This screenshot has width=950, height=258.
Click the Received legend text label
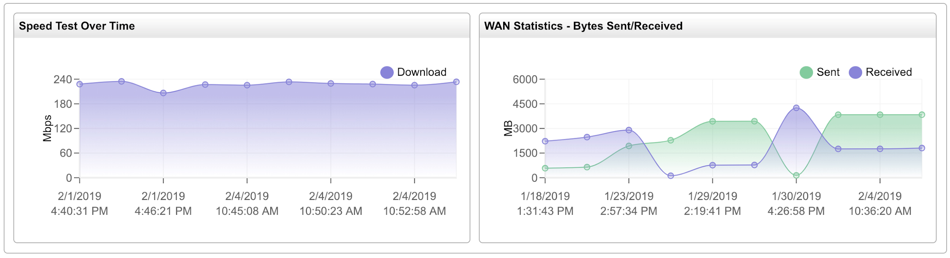click(x=888, y=72)
